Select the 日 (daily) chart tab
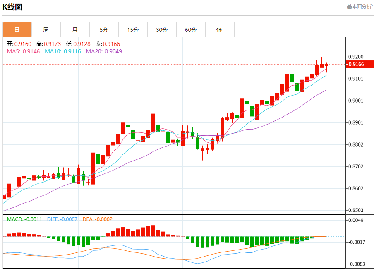 click(x=17, y=30)
